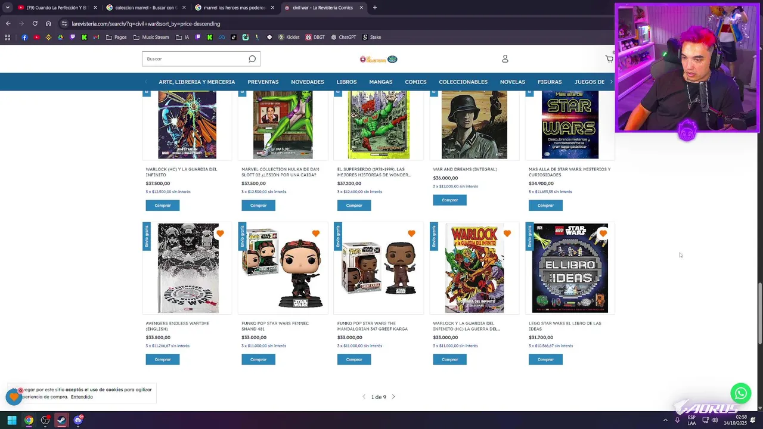Image resolution: width=763 pixels, height=429 pixels.
Task: Open the Pagos bookmark folder
Action: (116, 37)
